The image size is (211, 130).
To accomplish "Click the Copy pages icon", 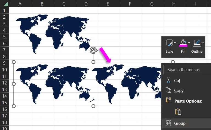I will coord(168,90).
